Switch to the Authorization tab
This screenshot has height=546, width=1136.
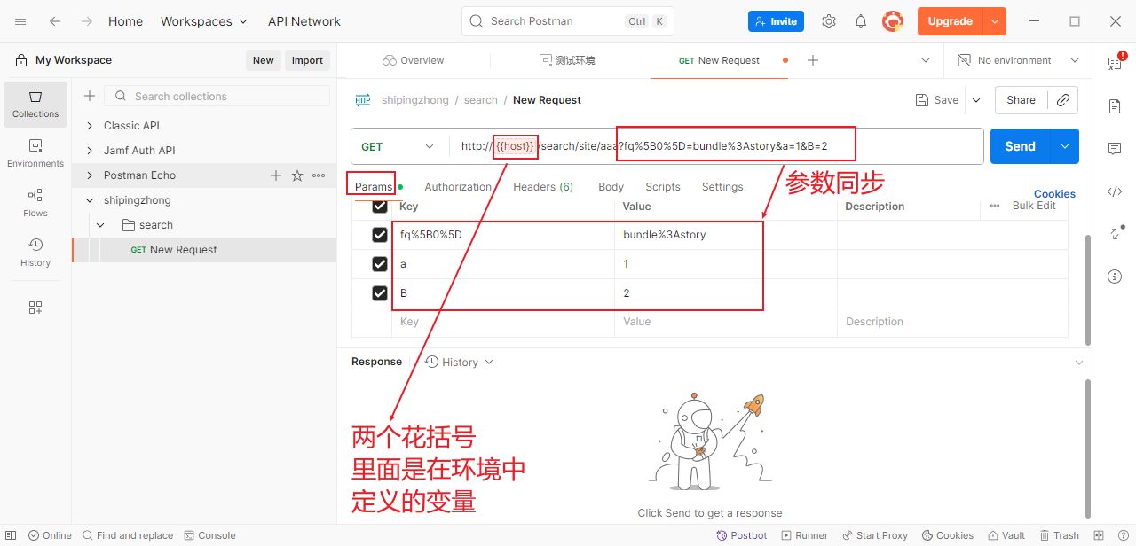click(457, 187)
